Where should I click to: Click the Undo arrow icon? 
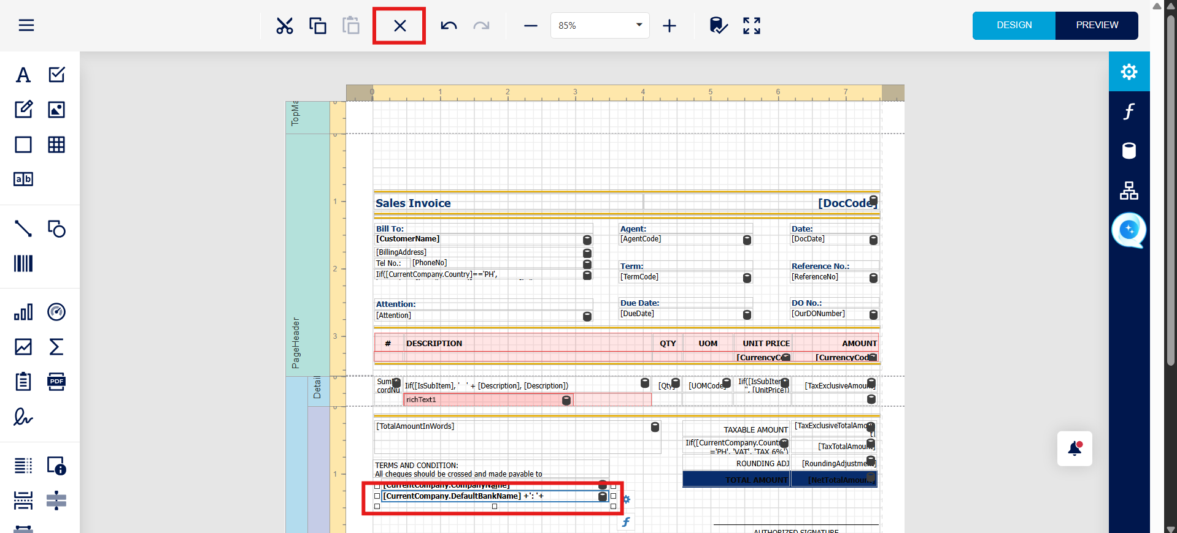click(x=449, y=26)
